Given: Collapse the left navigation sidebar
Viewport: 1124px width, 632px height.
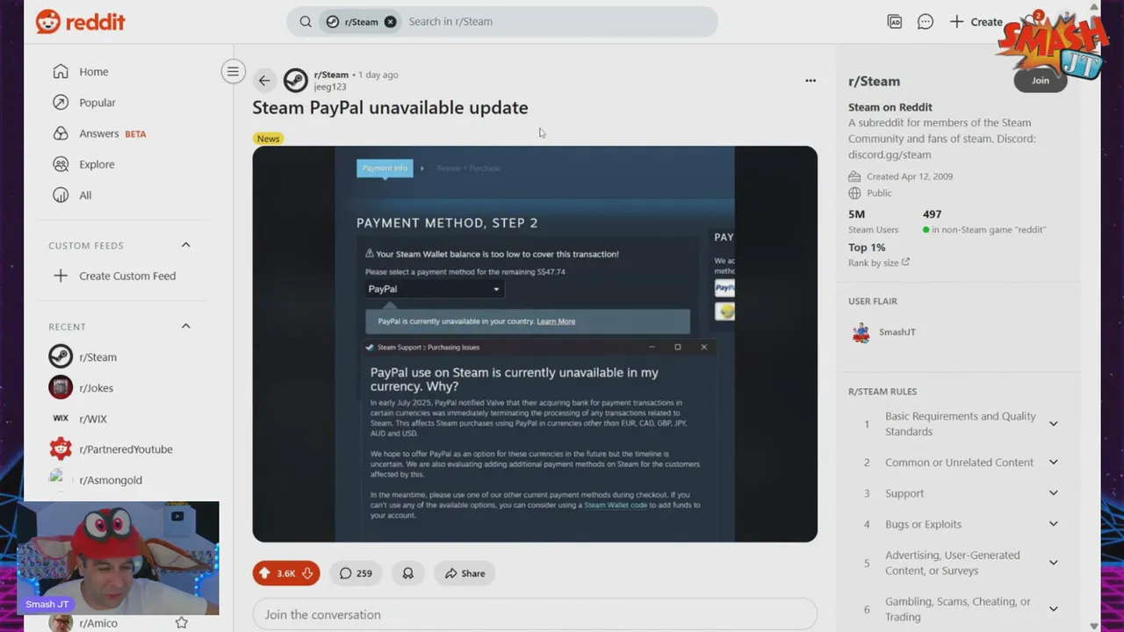Looking at the screenshot, I should [x=233, y=72].
